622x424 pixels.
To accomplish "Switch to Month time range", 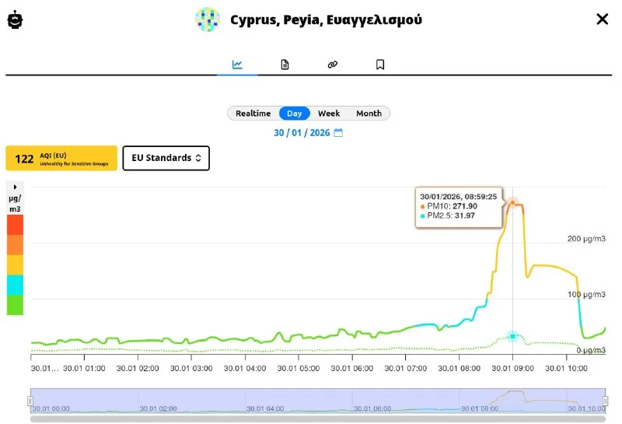I will click(x=369, y=114).
